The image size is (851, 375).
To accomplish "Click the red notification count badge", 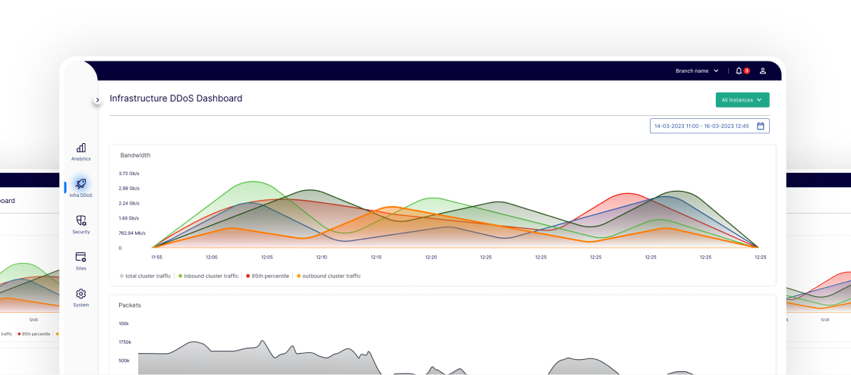I will [x=747, y=71].
